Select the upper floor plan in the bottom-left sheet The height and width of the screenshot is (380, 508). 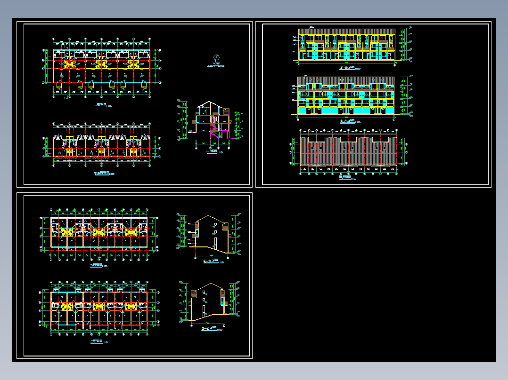pos(99,234)
